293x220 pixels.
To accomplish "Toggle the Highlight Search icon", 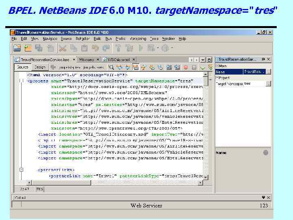I will pyautogui.click(x=136, y=67).
